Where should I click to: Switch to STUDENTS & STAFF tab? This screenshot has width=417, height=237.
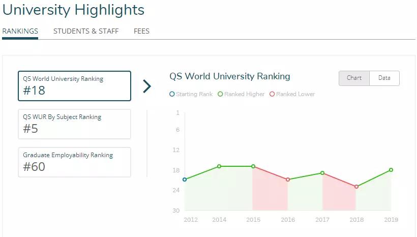pyautogui.click(x=86, y=31)
